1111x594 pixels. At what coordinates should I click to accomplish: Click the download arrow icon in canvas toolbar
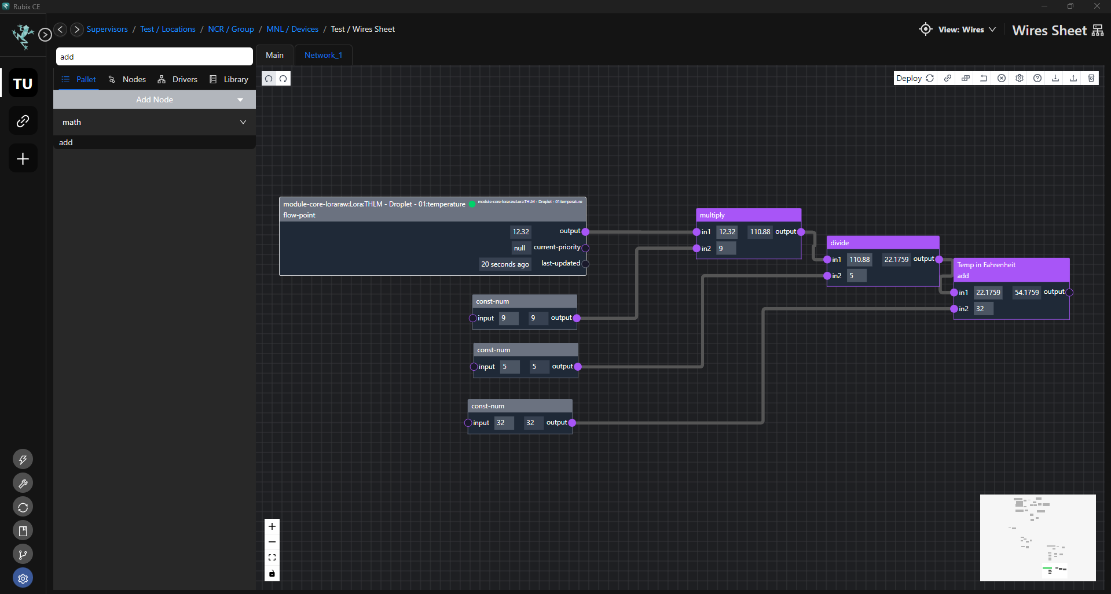pos(1055,78)
